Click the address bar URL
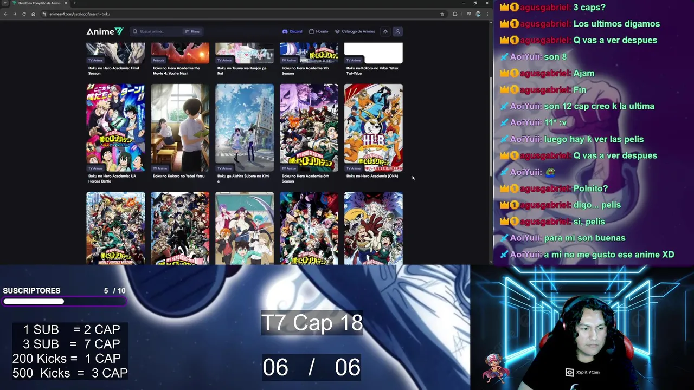The height and width of the screenshot is (390, 694). click(x=79, y=14)
